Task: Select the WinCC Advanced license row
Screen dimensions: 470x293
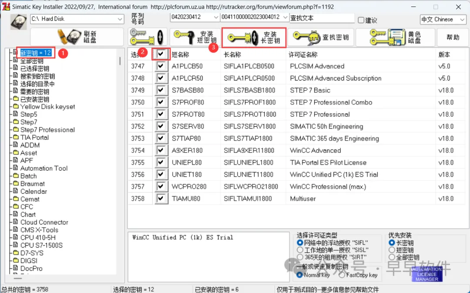Action: coord(297,150)
